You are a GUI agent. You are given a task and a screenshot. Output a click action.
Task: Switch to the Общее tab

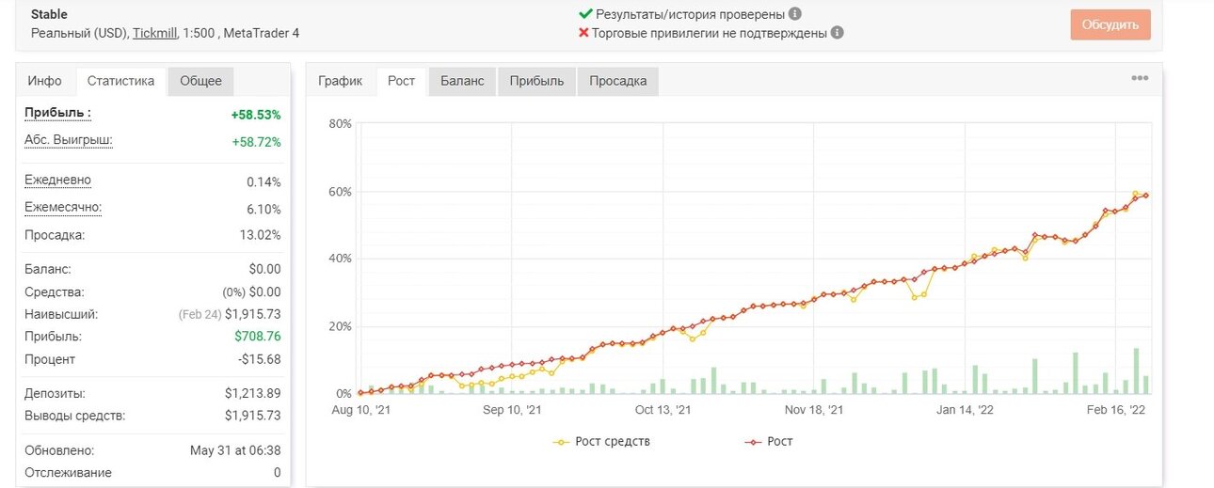coord(200,81)
